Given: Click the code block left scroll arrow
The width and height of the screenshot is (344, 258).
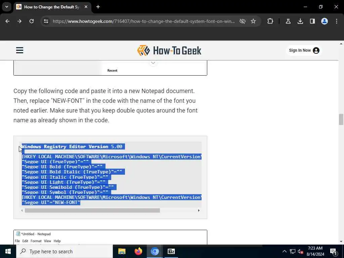Looking at the screenshot, I should pos(22,210).
